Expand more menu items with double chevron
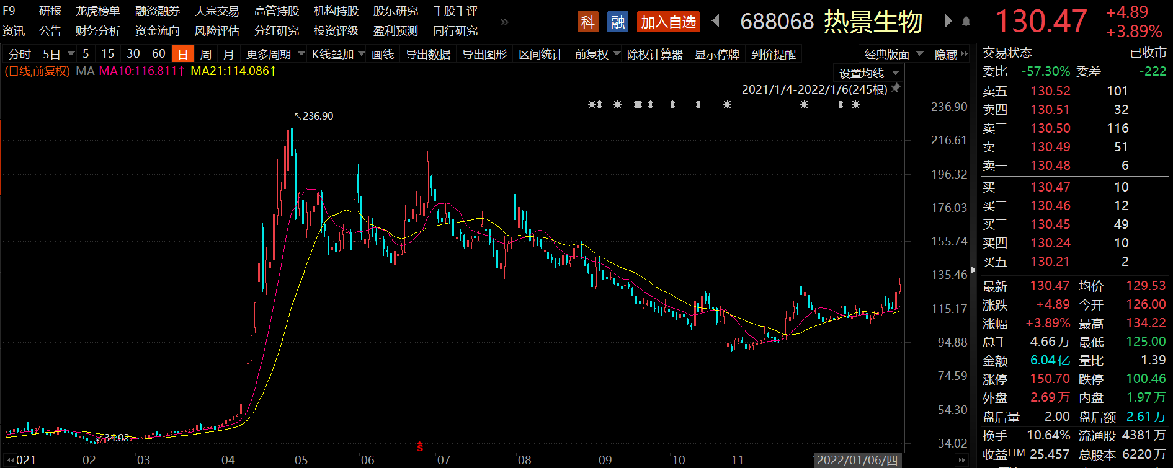Image resolution: width=1173 pixels, height=468 pixels. (x=504, y=22)
